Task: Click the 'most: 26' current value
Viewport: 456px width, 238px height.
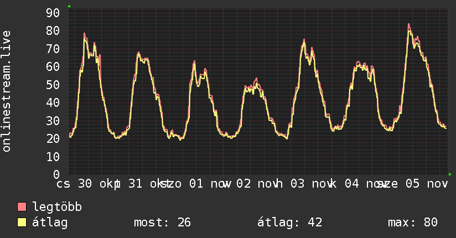Action: pyautogui.click(x=162, y=223)
